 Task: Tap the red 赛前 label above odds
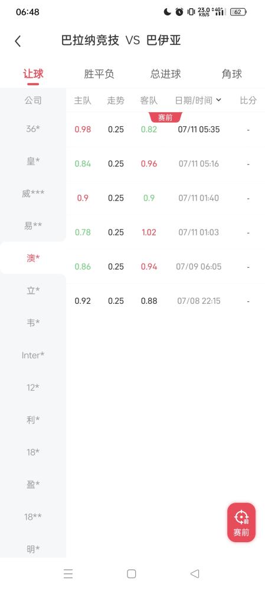[x=165, y=117]
